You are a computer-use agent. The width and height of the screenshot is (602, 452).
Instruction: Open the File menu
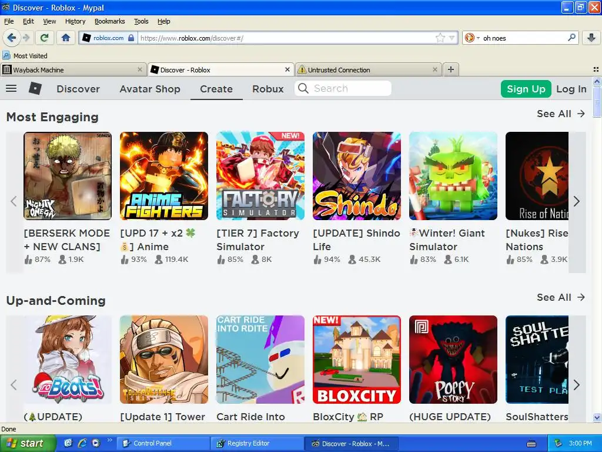(9, 21)
